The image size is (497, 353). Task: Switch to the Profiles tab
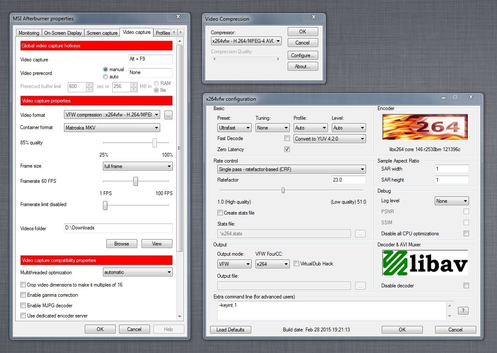(163, 33)
